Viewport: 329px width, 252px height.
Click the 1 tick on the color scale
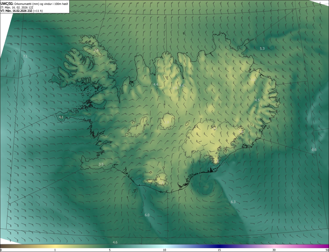coord(55,250)
